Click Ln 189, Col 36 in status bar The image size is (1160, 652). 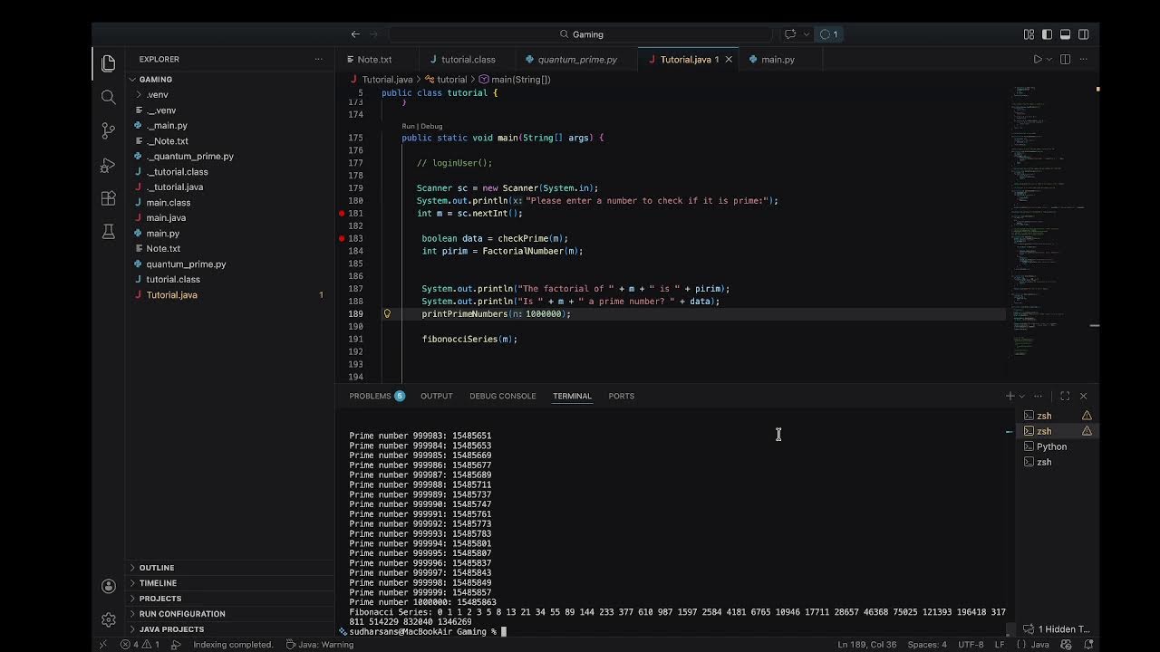(867, 645)
